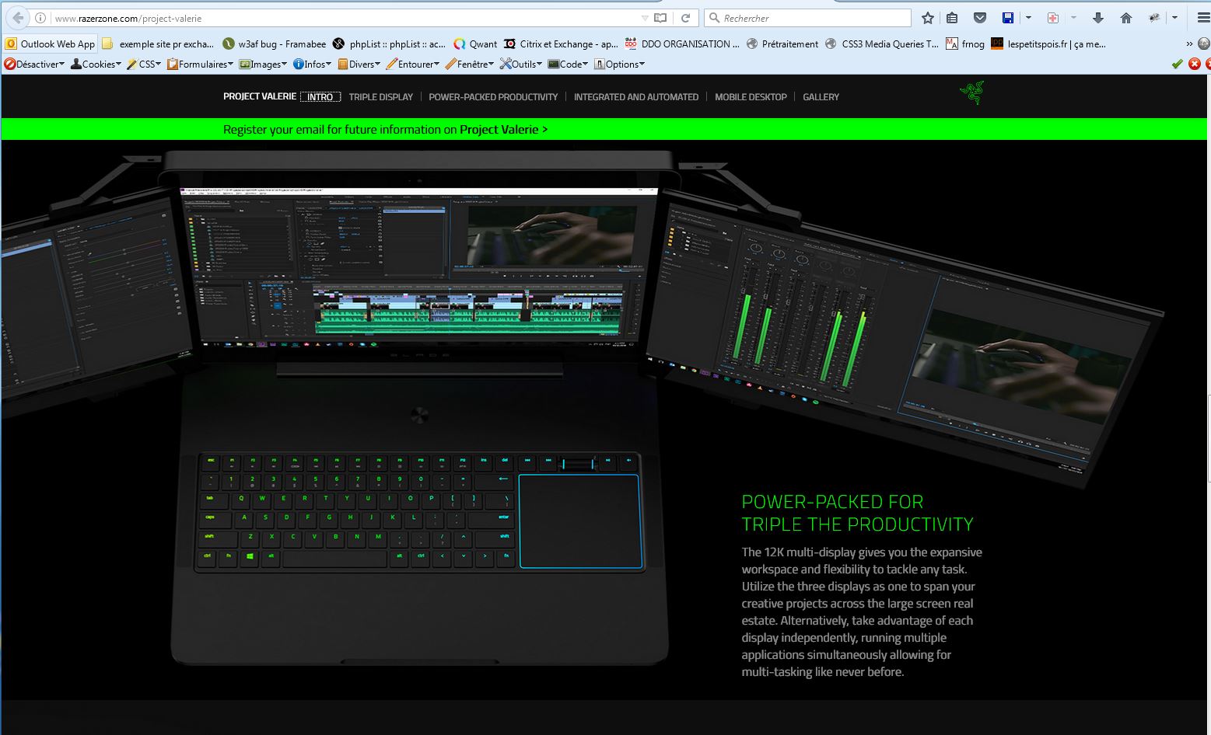Open the Désactiver dropdown menu
The image size is (1211, 735).
pyautogui.click(x=35, y=64)
